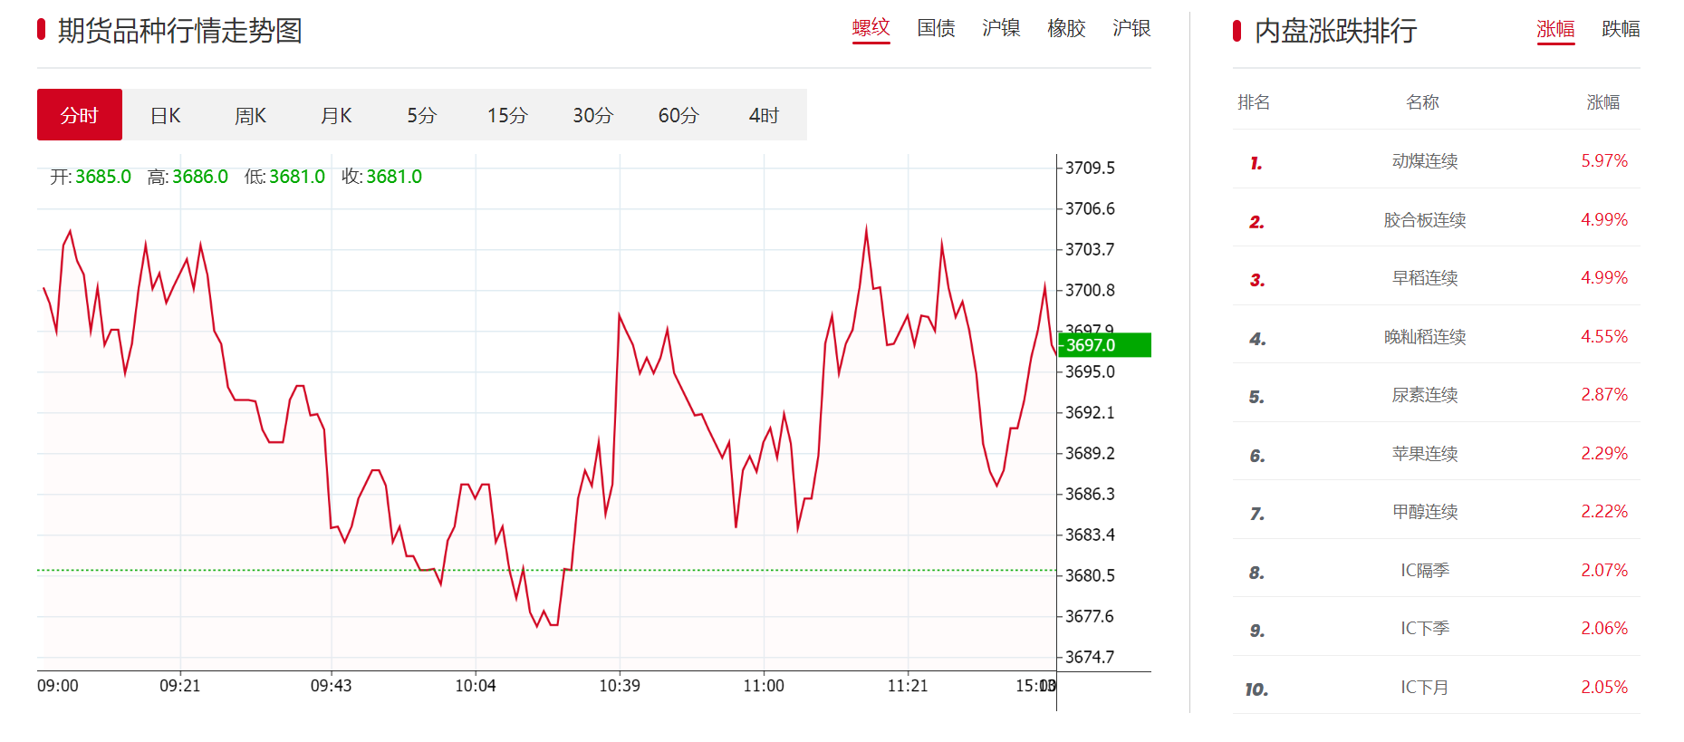Image resolution: width=1684 pixels, height=742 pixels.
Task: Click the 5.97% gain of 动煤连续
Action: 1604,161
